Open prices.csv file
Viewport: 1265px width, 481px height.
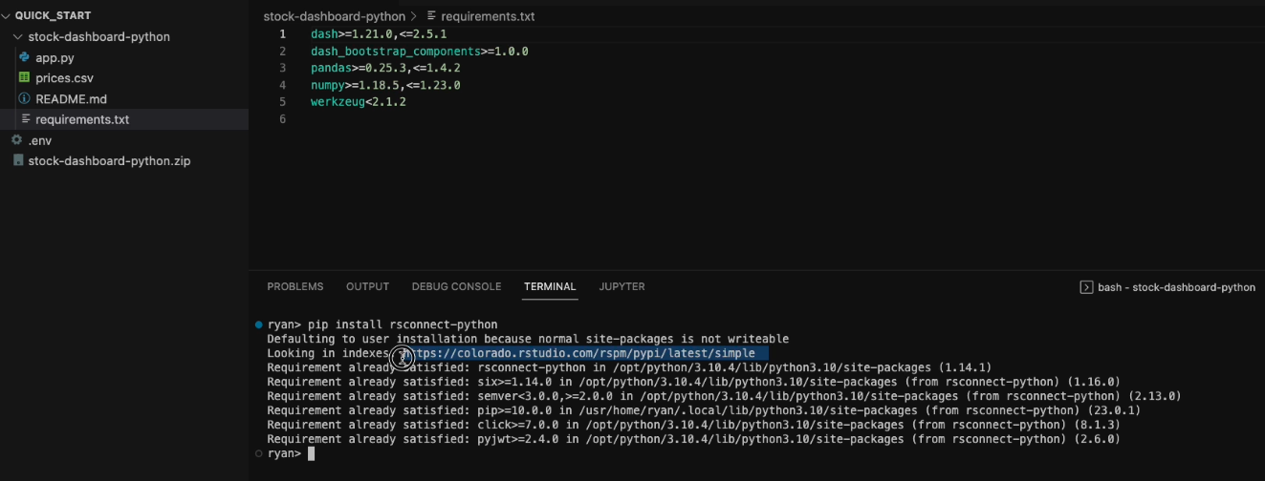tap(64, 78)
